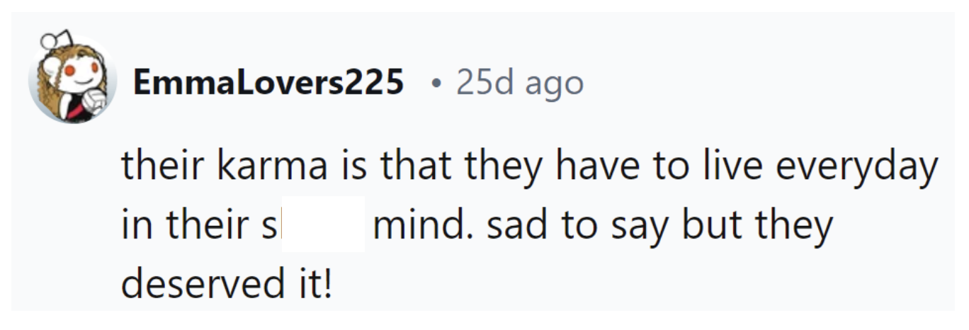Click the volleyball on the avatar

click(x=93, y=104)
